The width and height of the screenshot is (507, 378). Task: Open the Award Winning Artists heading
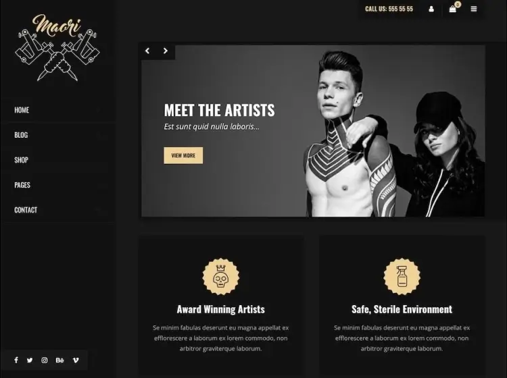[221, 309]
